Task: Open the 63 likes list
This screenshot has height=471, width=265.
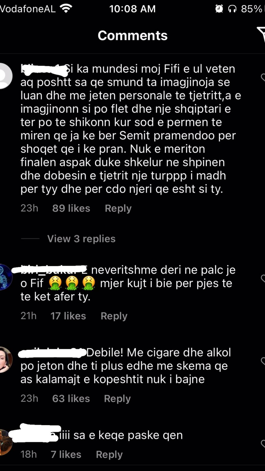Action: pyautogui.click(x=71, y=399)
